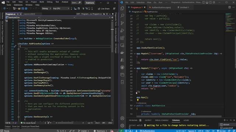Viewport: 236px width, 132px height.
Task: Select powershell terminal in VS Code terminal list
Action: 227,128
